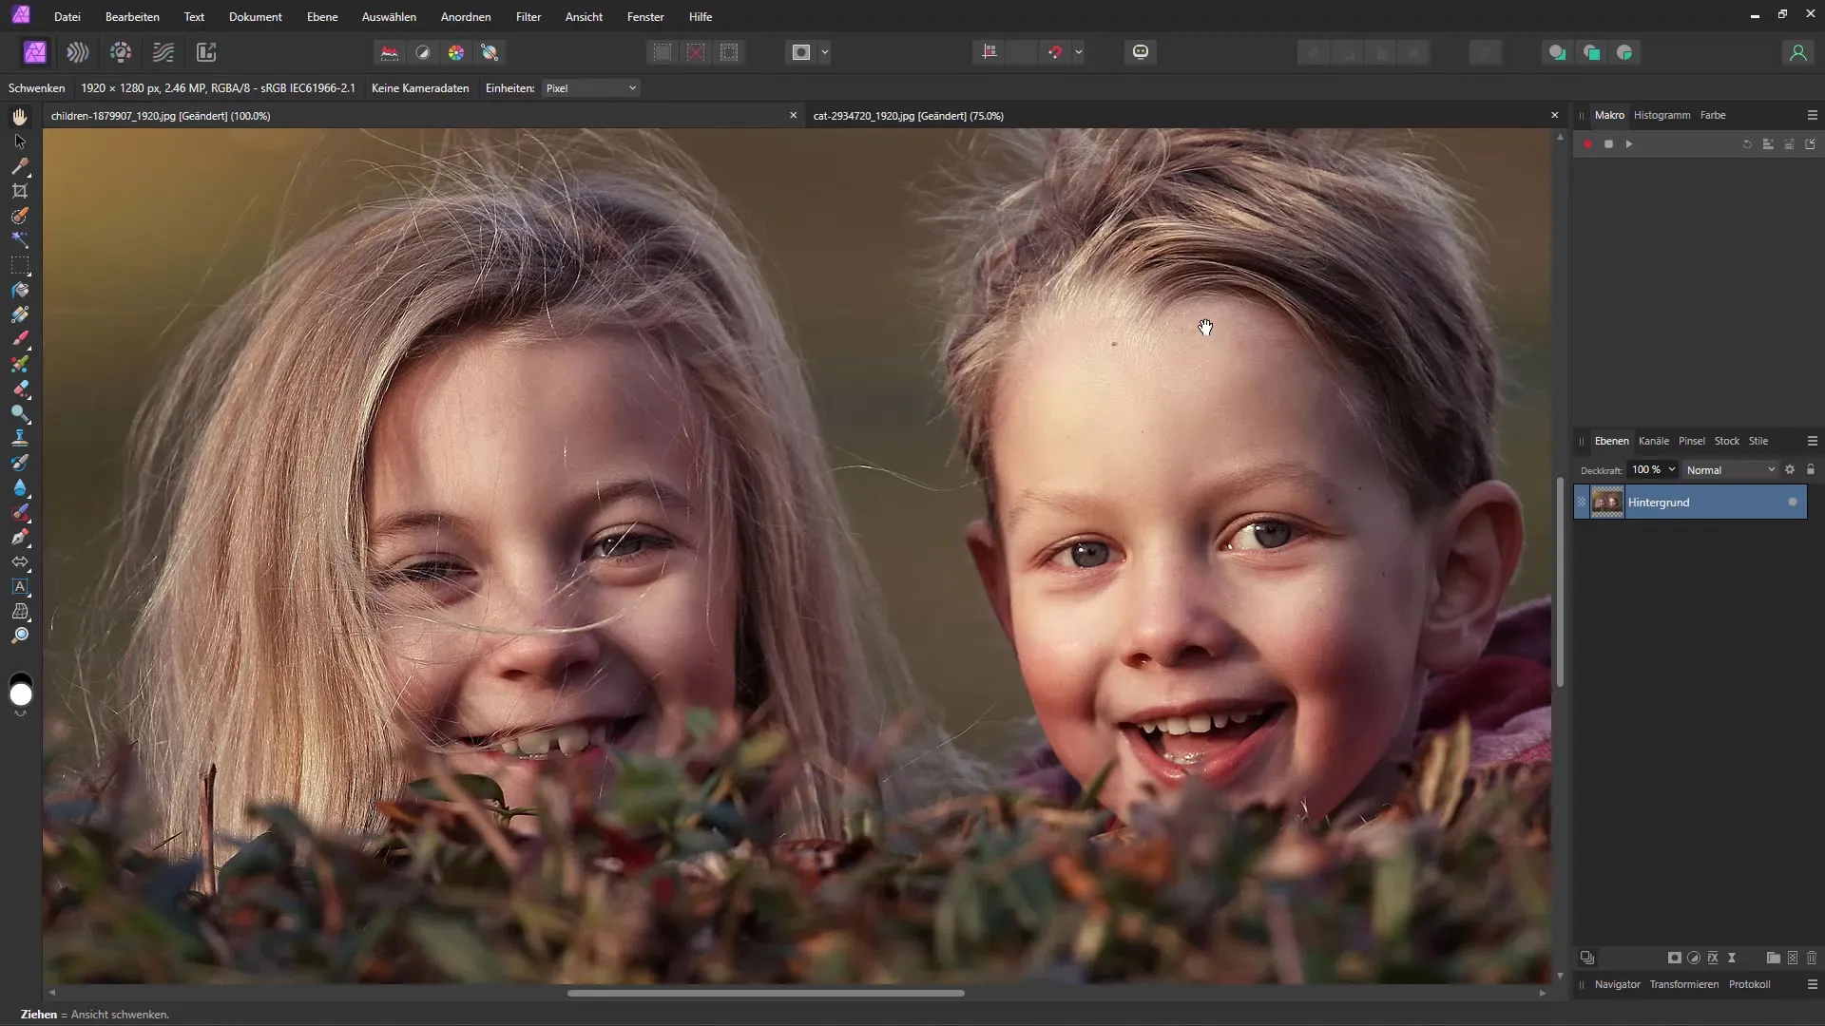Select the Zoom magnifier tool
This screenshot has height=1026, width=1825.
pyautogui.click(x=20, y=636)
